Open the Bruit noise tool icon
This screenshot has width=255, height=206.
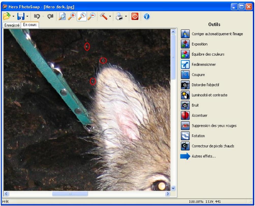(185, 105)
